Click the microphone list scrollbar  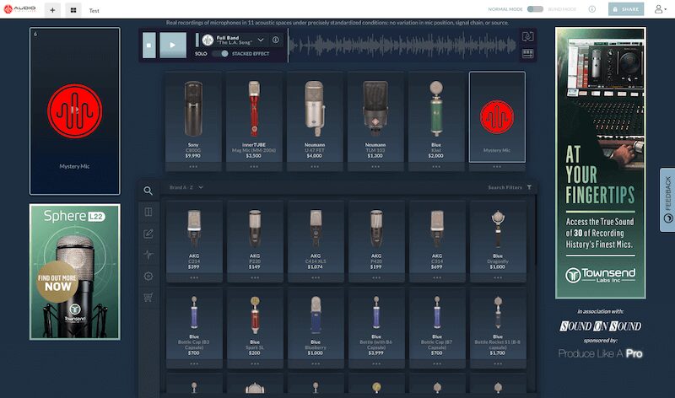(x=536, y=230)
